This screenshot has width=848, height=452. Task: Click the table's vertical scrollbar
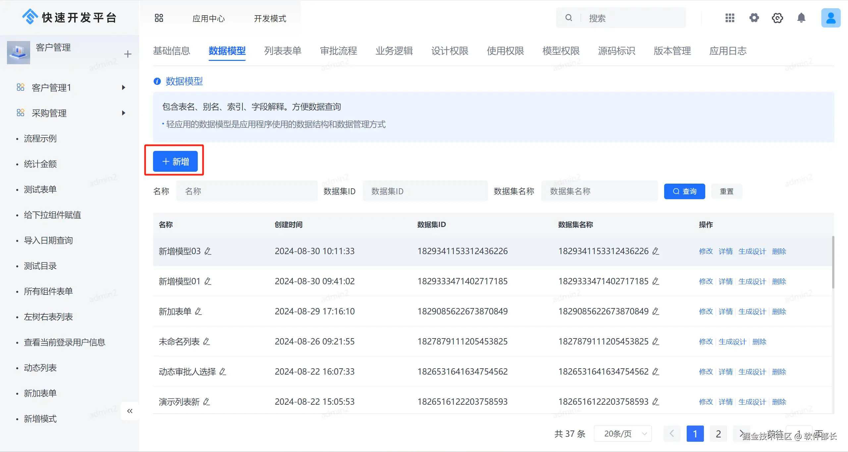(833, 261)
